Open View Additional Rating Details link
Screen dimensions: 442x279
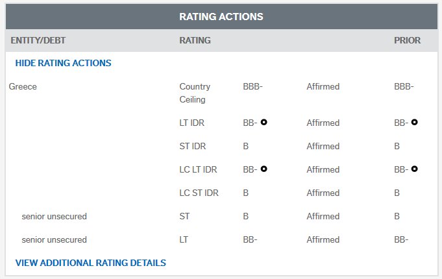click(x=90, y=263)
